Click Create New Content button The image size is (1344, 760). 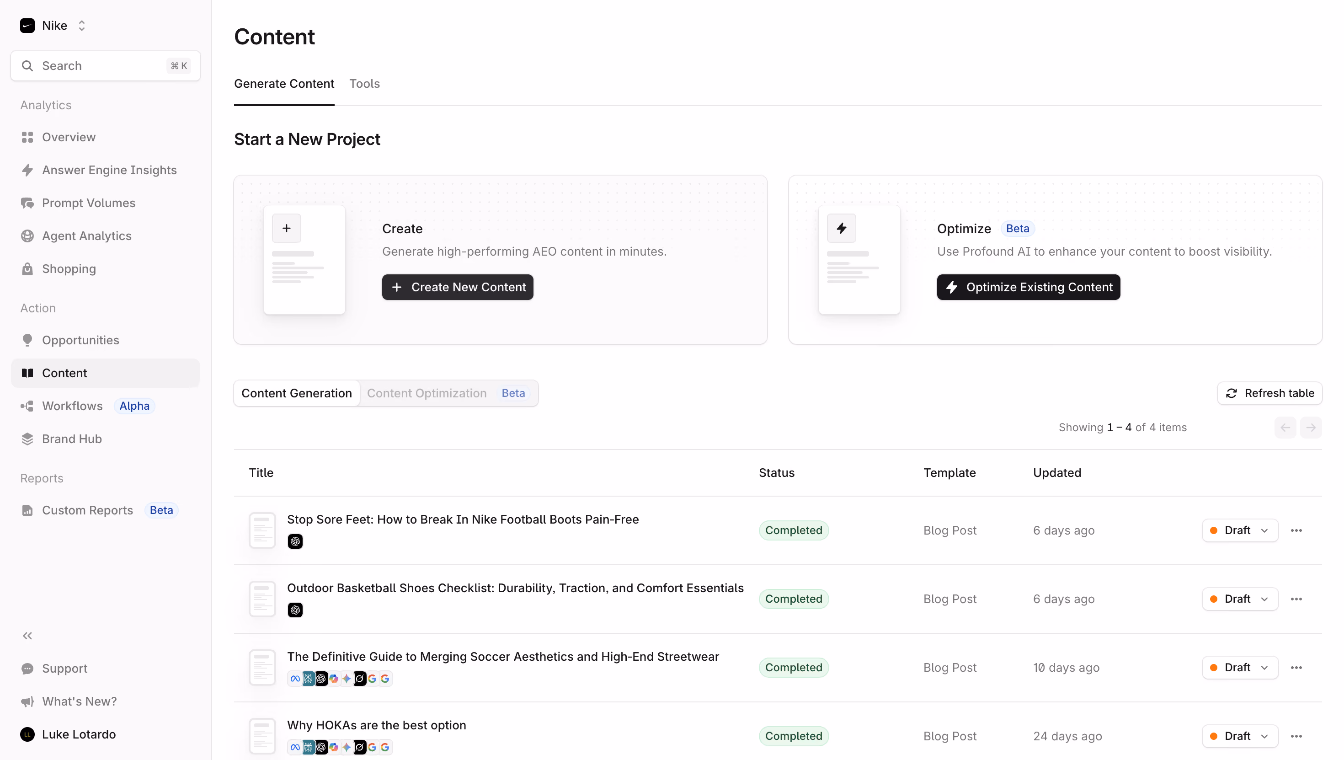458,287
